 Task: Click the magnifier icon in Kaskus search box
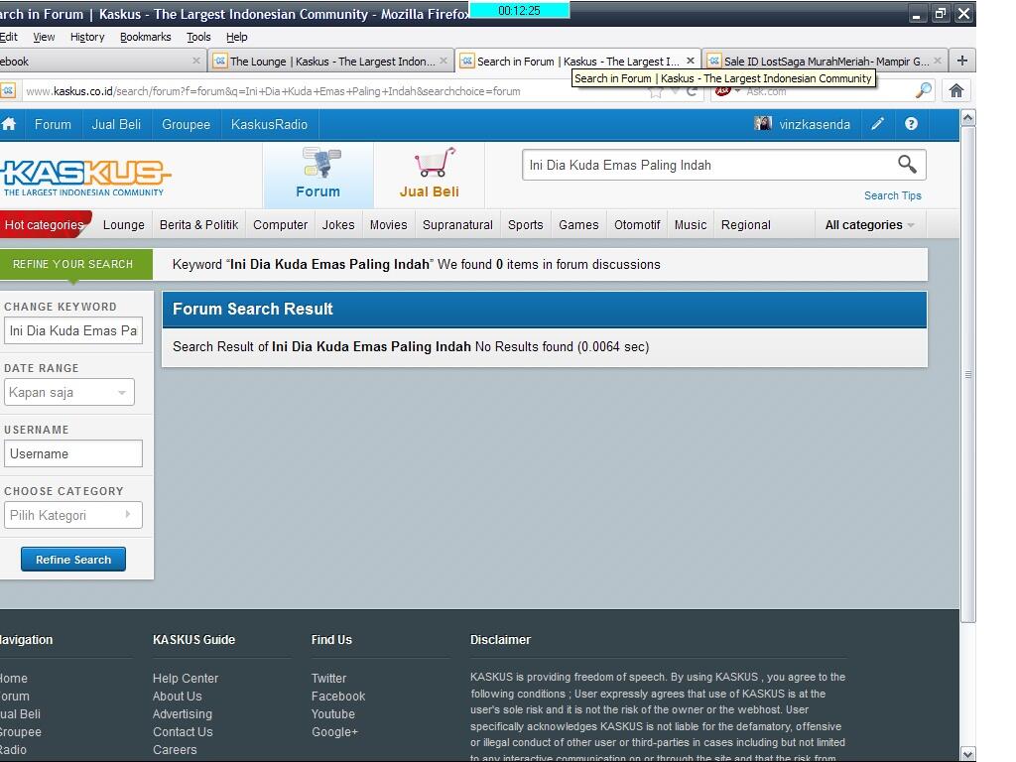[907, 165]
